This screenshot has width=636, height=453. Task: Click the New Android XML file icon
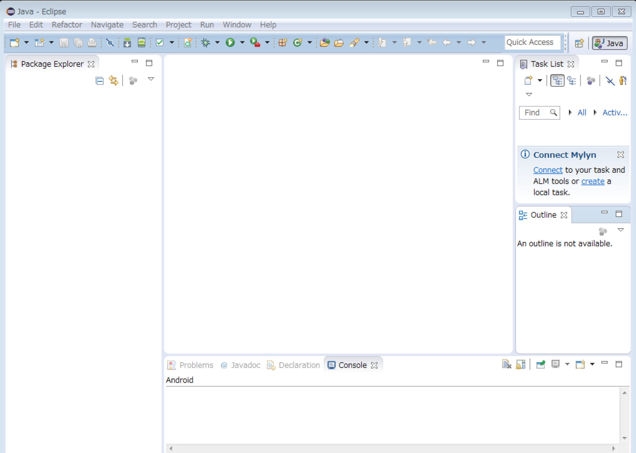coord(188,42)
